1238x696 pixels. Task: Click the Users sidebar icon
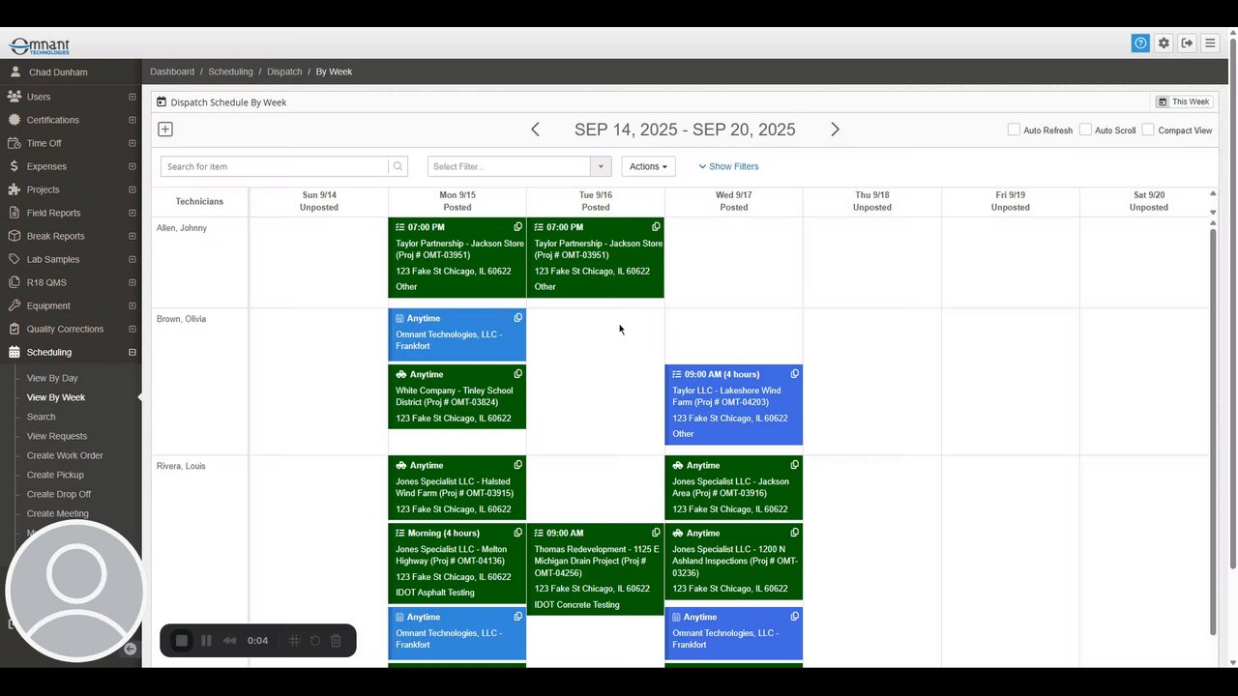click(x=14, y=97)
